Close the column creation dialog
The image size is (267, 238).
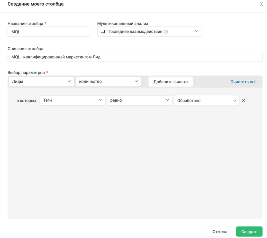pyautogui.click(x=261, y=4)
